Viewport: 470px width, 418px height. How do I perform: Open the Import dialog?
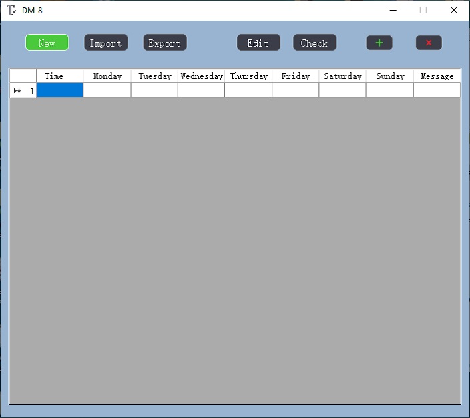[105, 43]
